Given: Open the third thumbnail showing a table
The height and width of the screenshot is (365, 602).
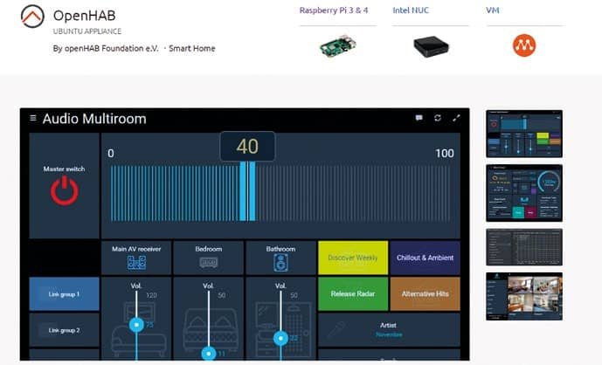Looking at the screenshot, I should [524, 247].
